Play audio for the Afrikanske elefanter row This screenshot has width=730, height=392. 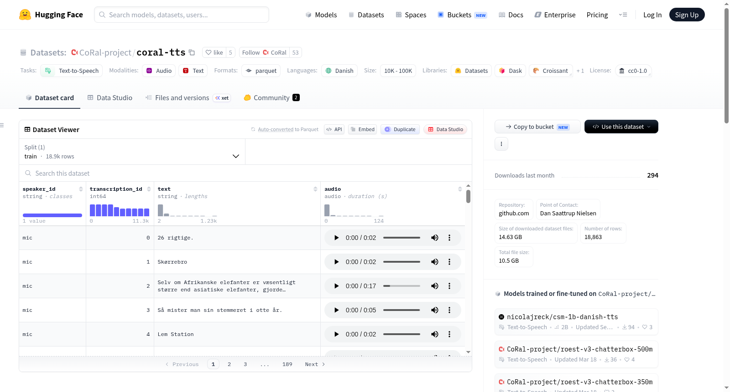pyautogui.click(x=336, y=286)
